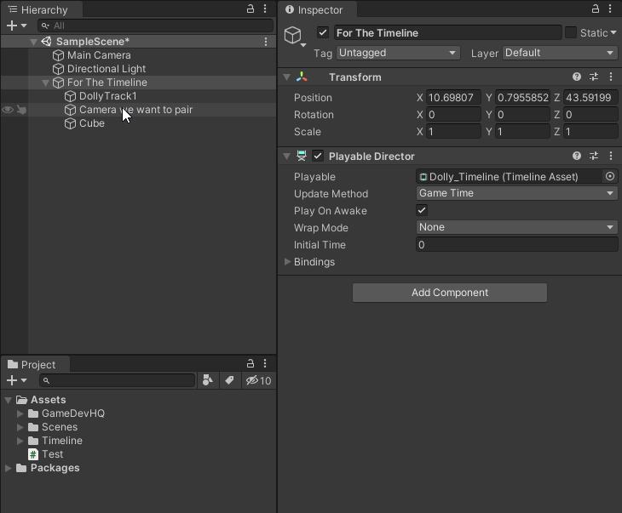Toggle scene visibility of Camera we want to pair

(x=8, y=110)
